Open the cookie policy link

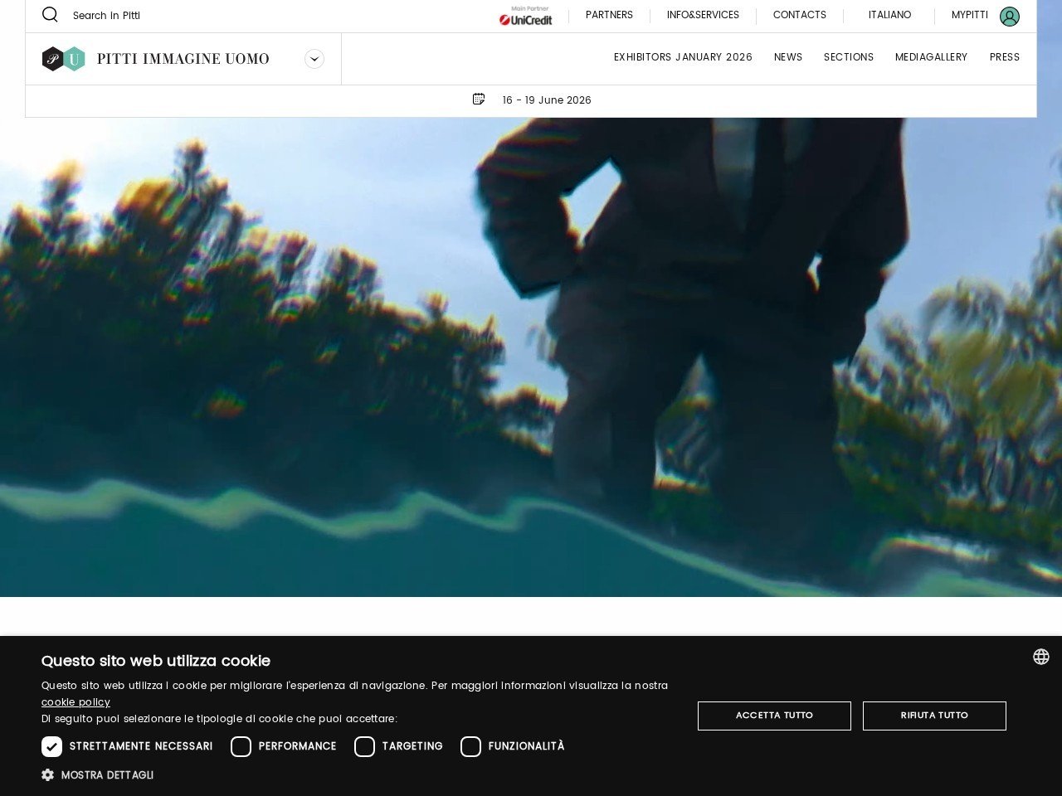[x=76, y=702]
